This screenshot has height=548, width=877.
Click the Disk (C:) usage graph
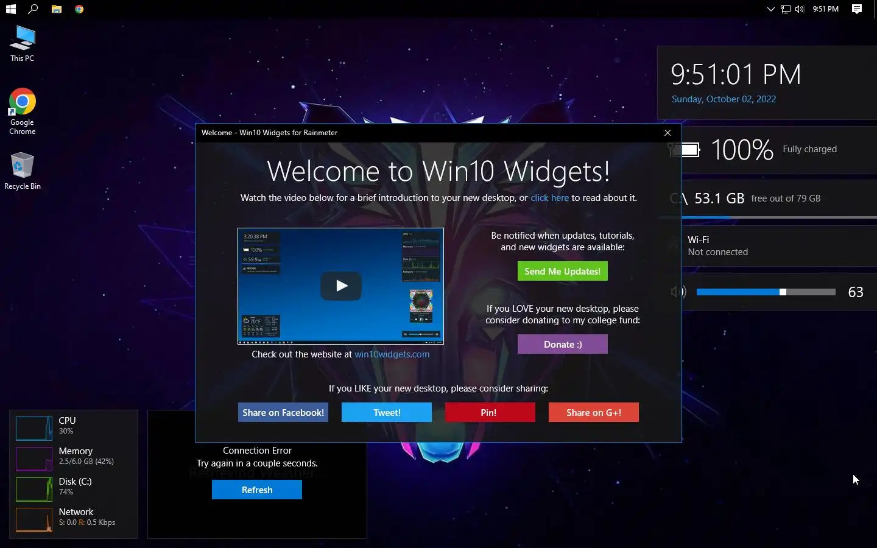(34, 489)
